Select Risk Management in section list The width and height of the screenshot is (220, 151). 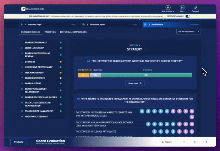pos(35,72)
